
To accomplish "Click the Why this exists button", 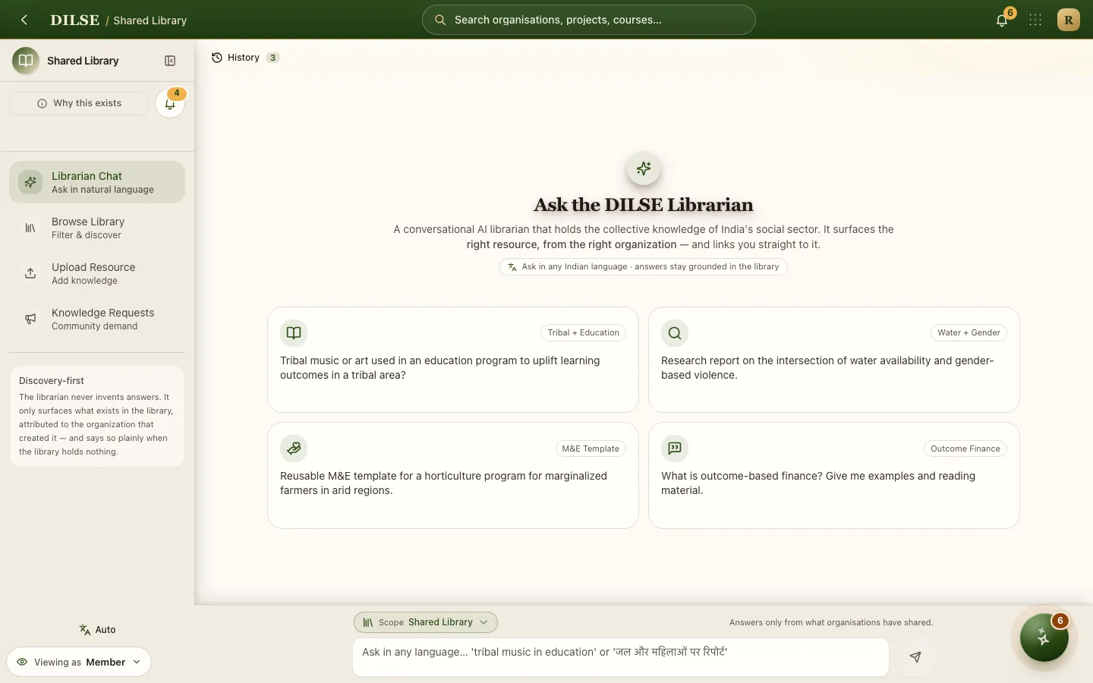I will 79,103.
